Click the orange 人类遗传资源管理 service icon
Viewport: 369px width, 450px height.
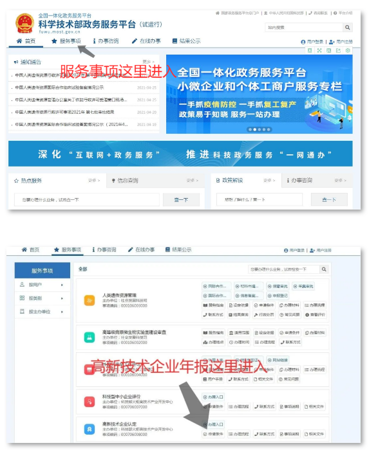pyautogui.click(x=90, y=300)
